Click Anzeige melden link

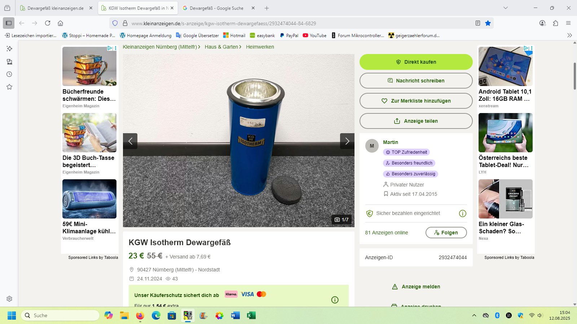(416, 287)
